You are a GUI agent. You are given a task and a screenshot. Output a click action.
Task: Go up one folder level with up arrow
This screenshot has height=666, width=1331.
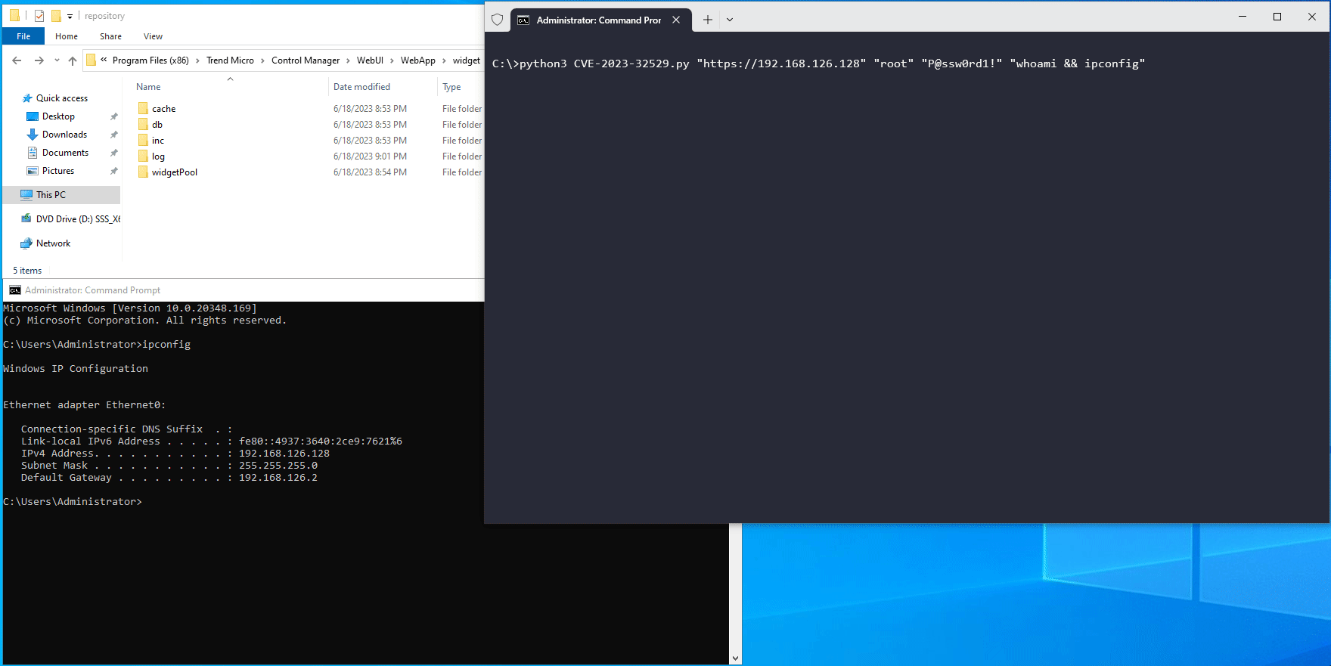click(x=73, y=60)
